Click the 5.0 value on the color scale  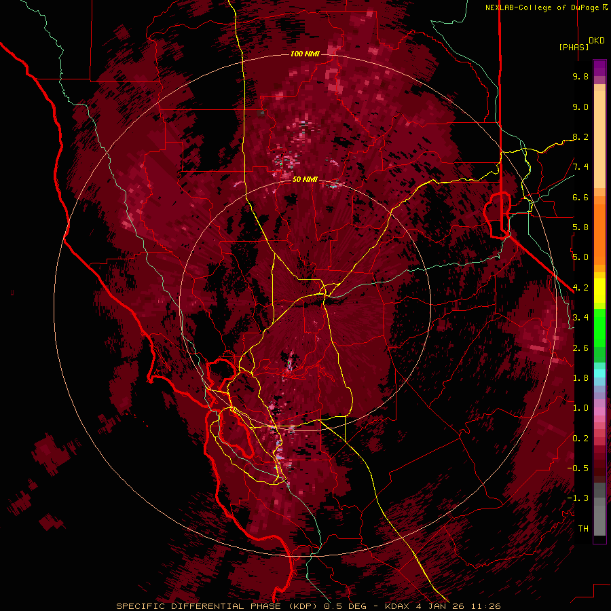click(580, 257)
